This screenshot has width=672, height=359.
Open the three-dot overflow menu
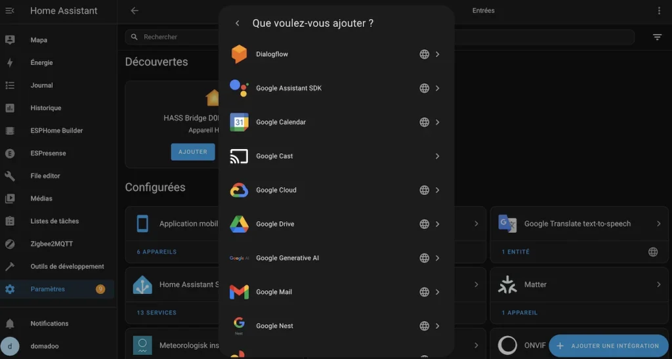(x=659, y=11)
